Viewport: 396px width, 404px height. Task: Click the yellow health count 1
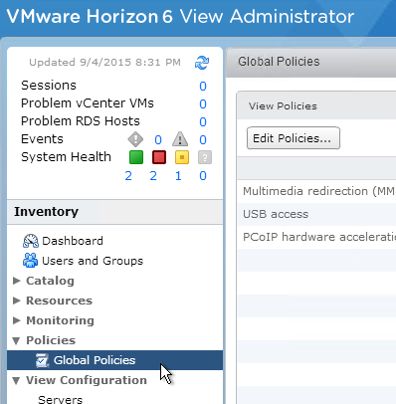178,176
